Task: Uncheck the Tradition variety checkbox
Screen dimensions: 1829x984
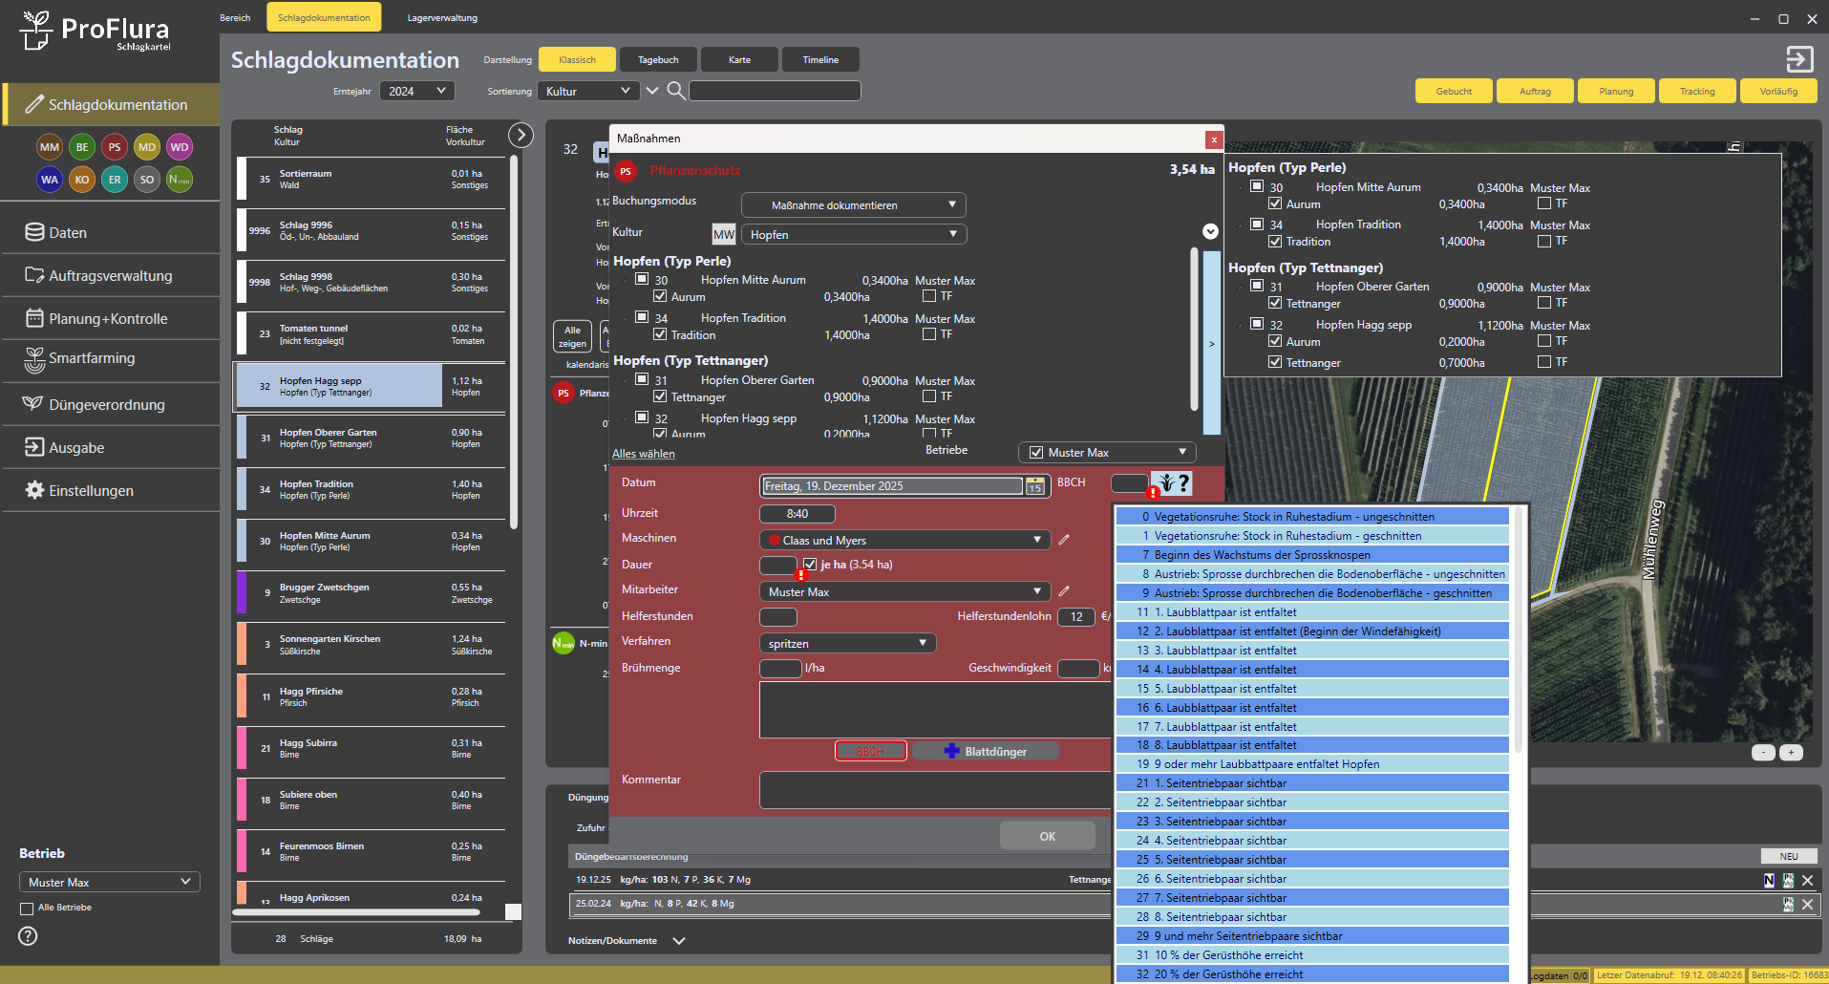Action: pos(660,334)
